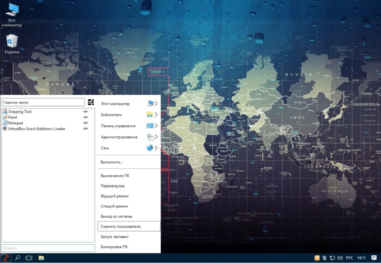Open the menu layout grid icon
The image size is (381, 263).
tap(91, 102)
